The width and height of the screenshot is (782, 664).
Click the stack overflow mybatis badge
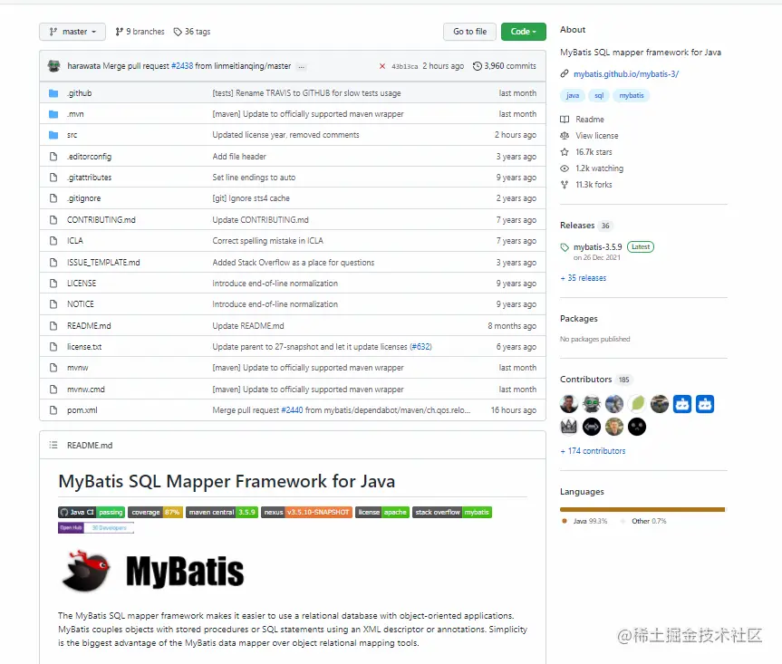click(452, 512)
